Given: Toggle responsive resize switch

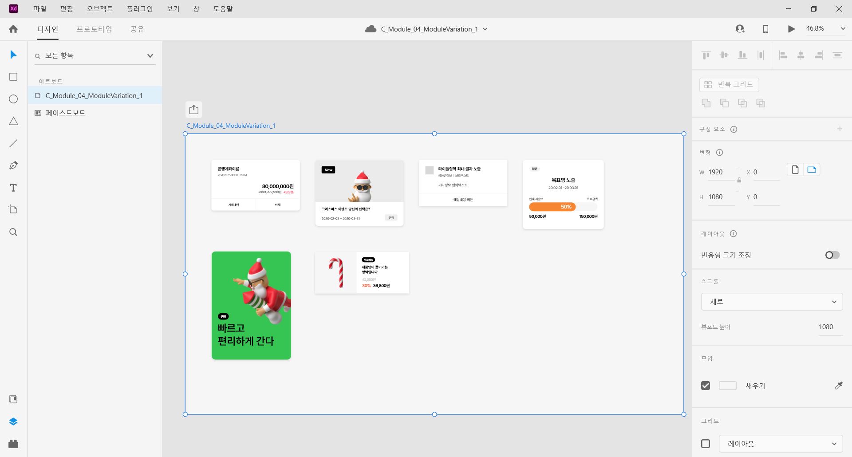Looking at the screenshot, I should [x=832, y=255].
